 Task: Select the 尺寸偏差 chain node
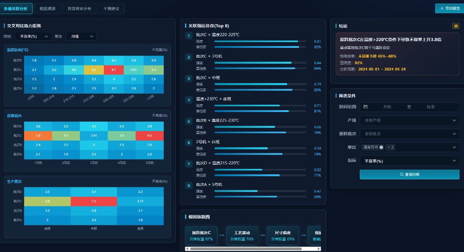283,235
